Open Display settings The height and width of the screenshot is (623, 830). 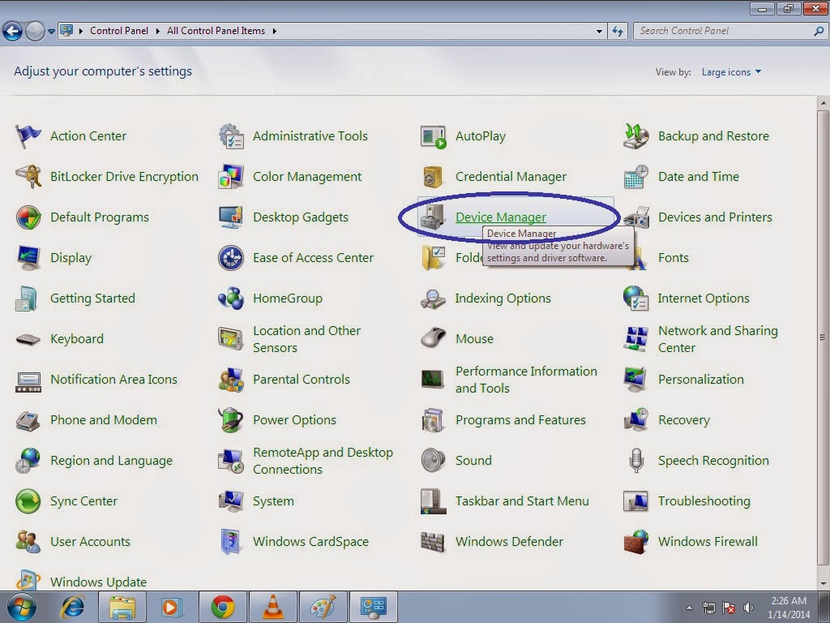pyautogui.click(x=71, y=257)
